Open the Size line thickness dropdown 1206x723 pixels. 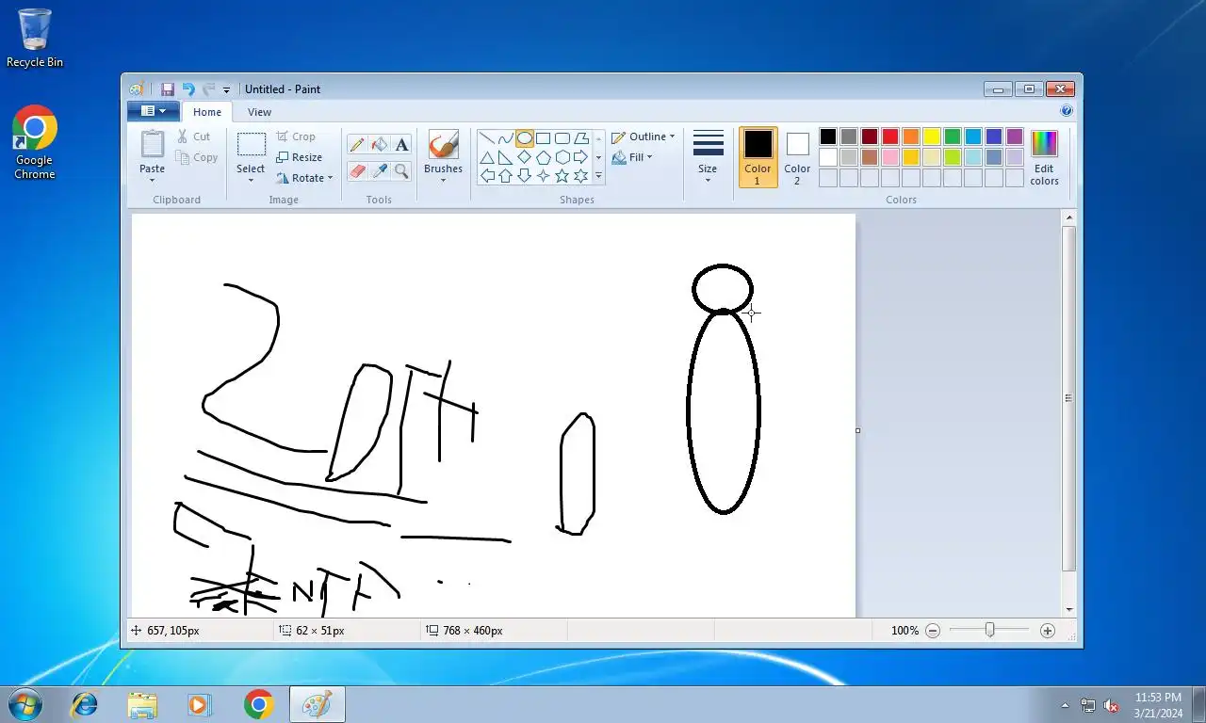[708, 157]
